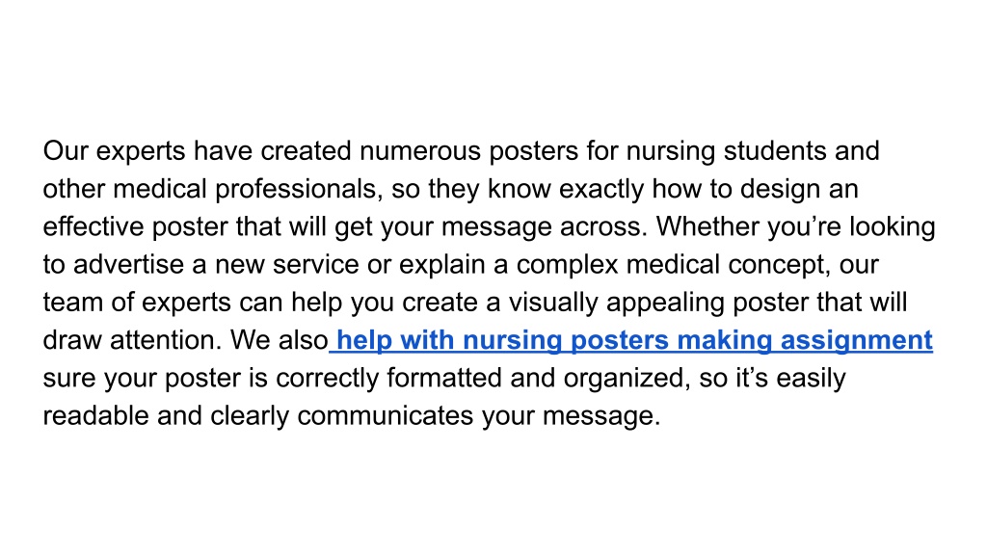Click the word 'Whether' in the paragraph
The image size is (987, 555).
coord(707,226)
